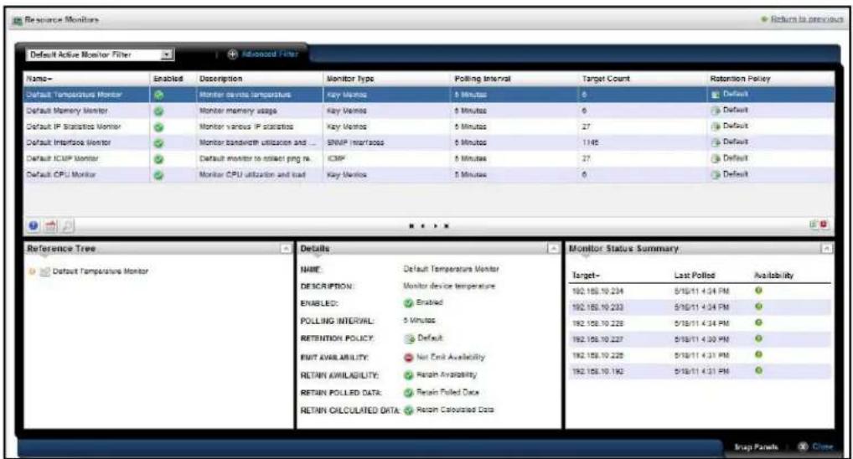Click the Retain Availability green icon
Viewport: 853px width, 459px height.
pos(409,375)
